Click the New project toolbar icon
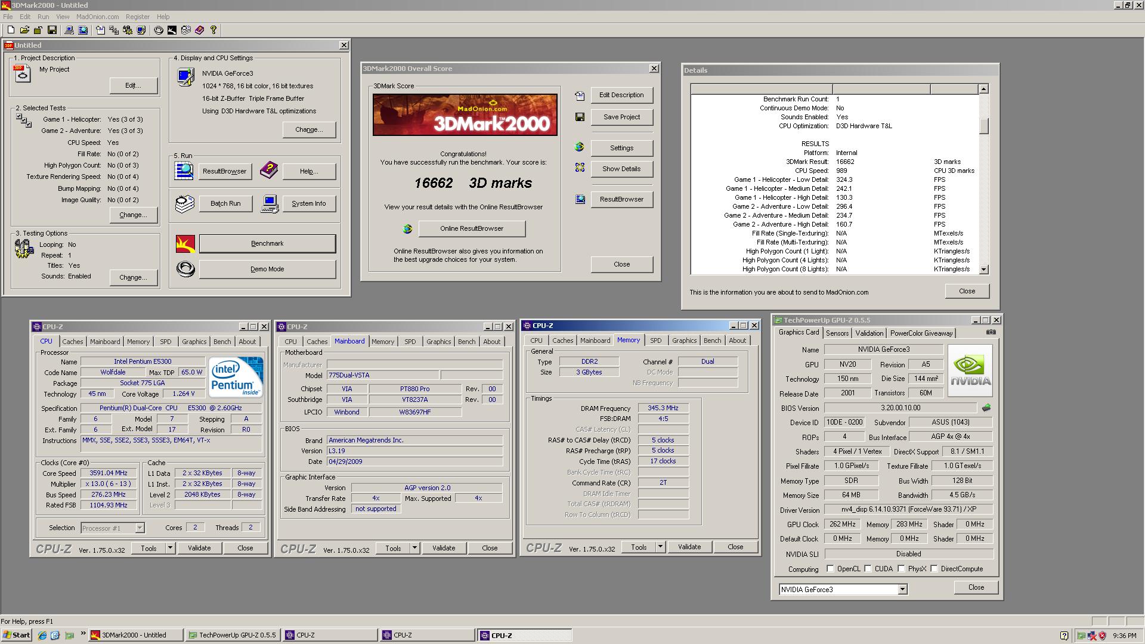Image resolution: width=1145 pixels, height=644 pixels. (11, 30)
